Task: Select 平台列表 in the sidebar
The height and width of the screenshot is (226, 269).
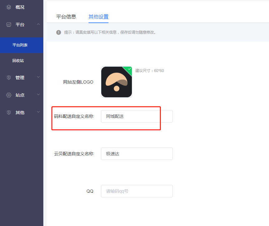Action: point(22,45)
